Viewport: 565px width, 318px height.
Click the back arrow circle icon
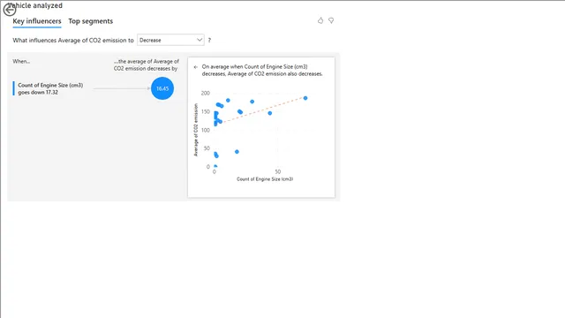[10, 10]
